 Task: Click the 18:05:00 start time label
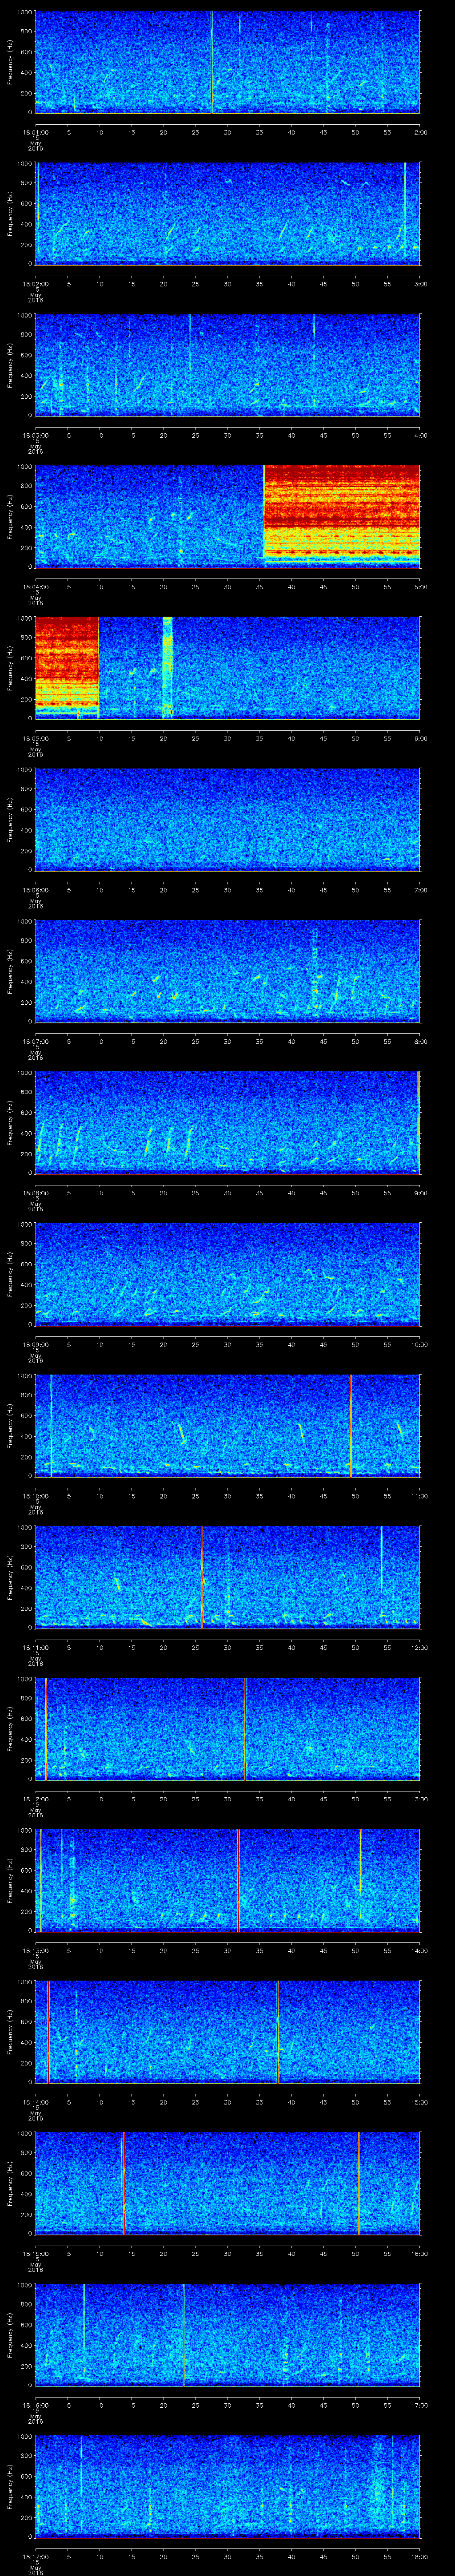[x=35, y=739]
